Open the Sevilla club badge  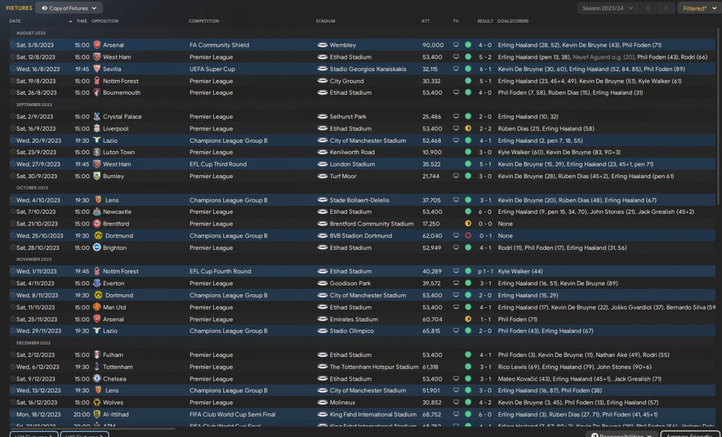coord(96,69)
